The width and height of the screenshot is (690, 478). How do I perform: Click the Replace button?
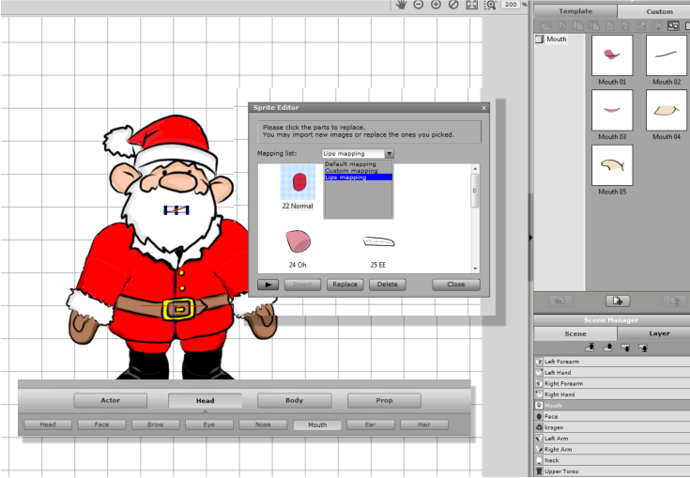(345, 284)
